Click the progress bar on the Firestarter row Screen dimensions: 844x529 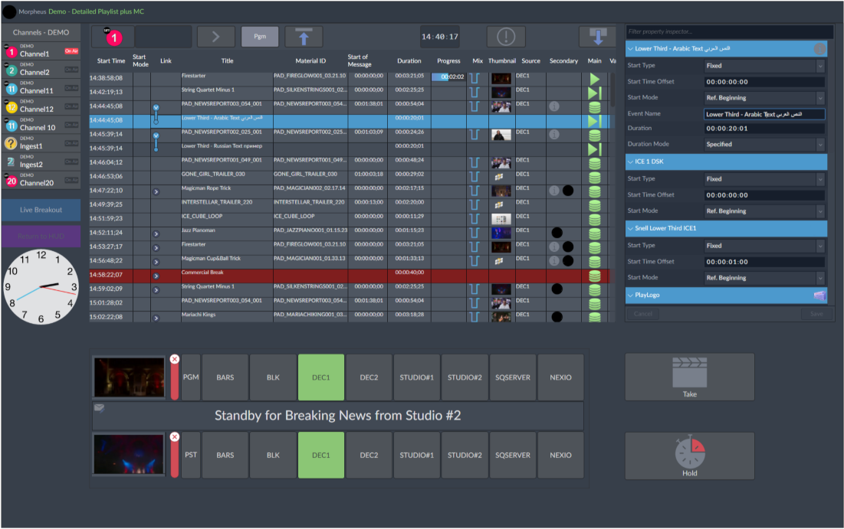pyautogui.click(x=449, y=76)
